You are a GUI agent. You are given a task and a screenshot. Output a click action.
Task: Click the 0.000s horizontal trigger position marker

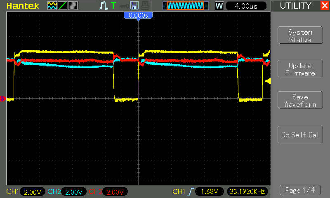[x=138, y=15]
